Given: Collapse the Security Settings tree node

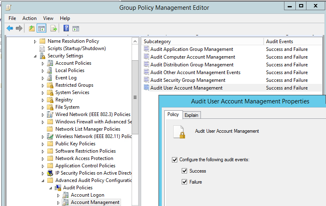Looking at the screenshot, I should tap(35, 56).
